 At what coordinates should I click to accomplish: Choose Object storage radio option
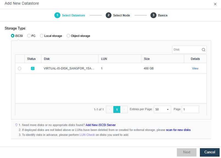click(x=68, y=36)
